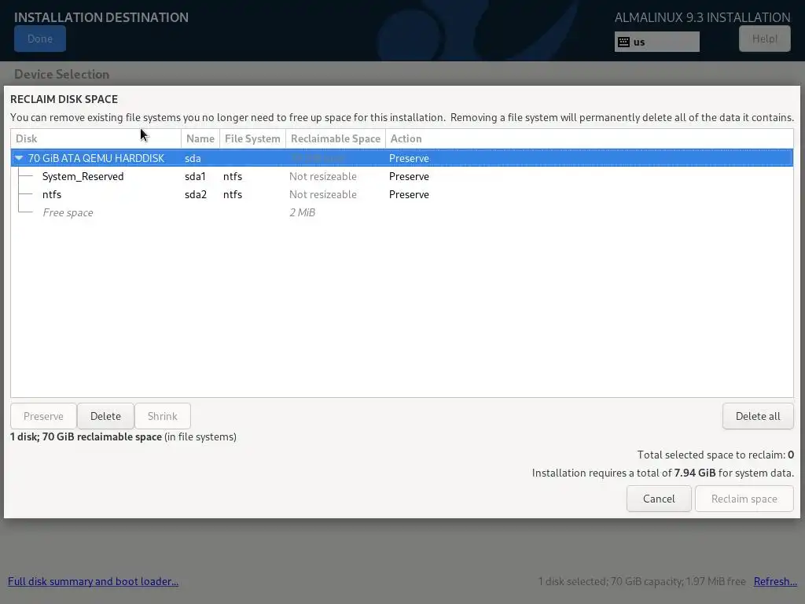Click the keyboard layout icon
Image resolution: width=805 pixels, height=604 pixels.
(623, 42)
